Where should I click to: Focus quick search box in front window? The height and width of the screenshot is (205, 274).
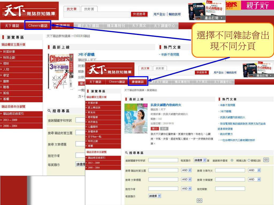(x=166, y=73)
